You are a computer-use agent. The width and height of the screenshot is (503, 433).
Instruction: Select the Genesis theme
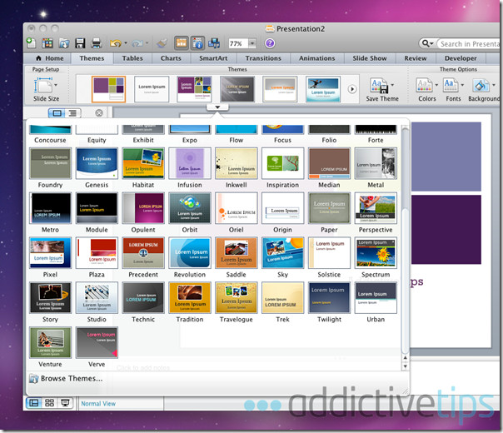(x=97, y=163)
